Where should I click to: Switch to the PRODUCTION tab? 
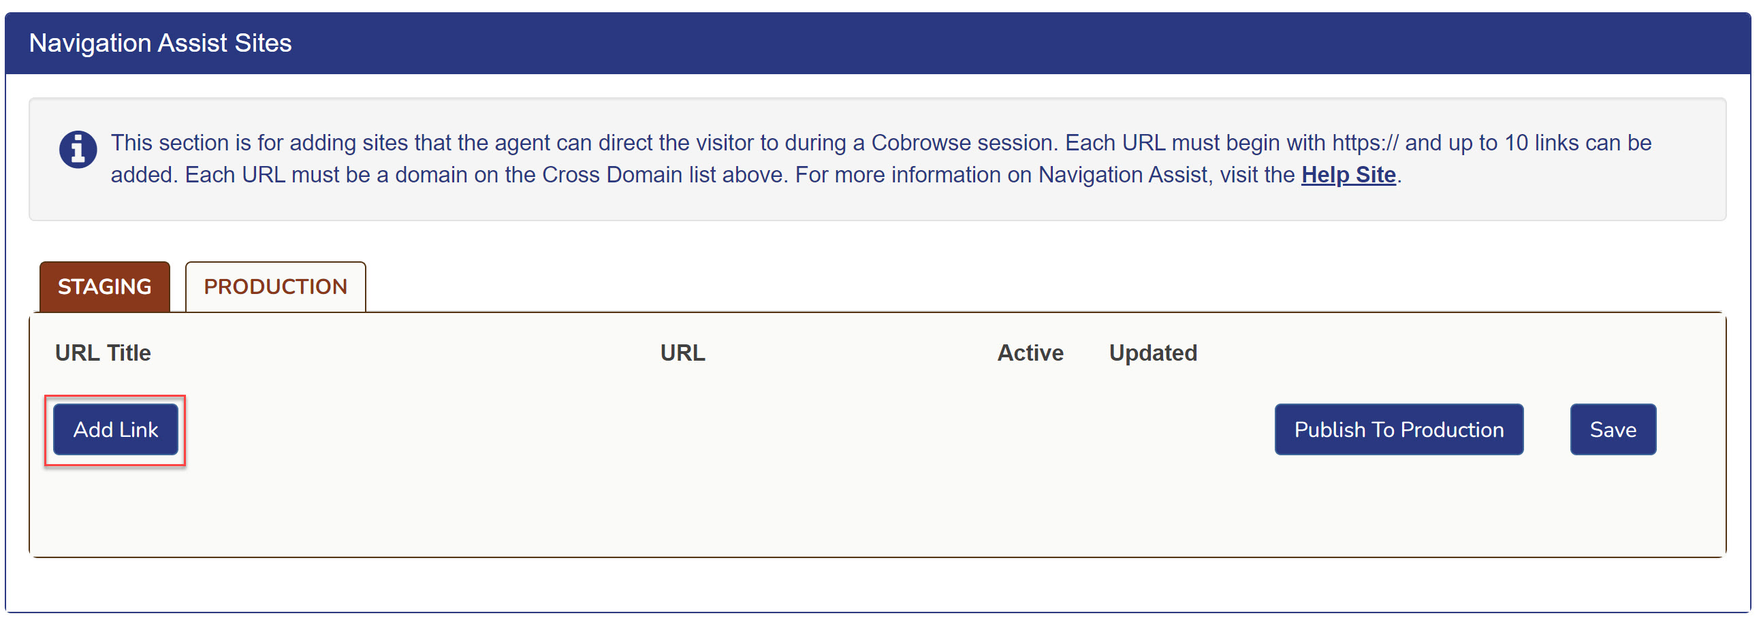pyautogui.click(x=276, y=287)
